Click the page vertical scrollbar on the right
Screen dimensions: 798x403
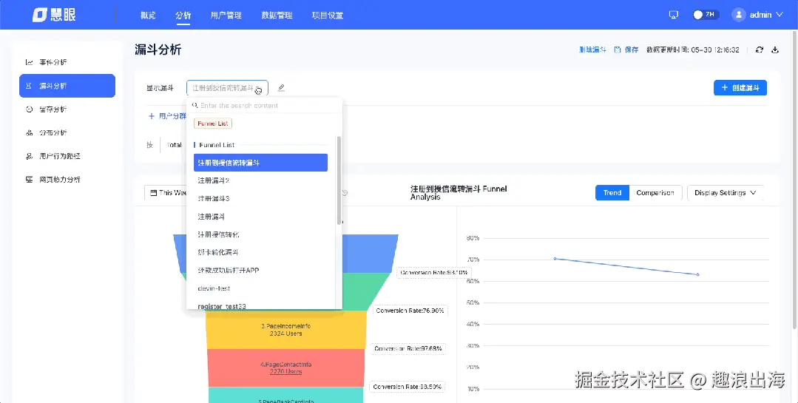795,178
